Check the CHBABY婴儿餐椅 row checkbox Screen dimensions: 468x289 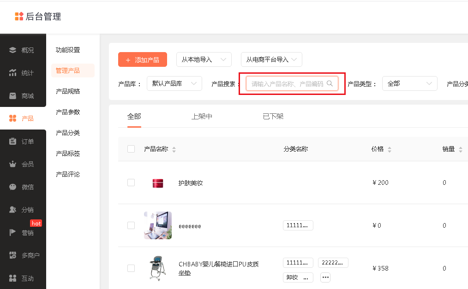click(x=131, y=268)
